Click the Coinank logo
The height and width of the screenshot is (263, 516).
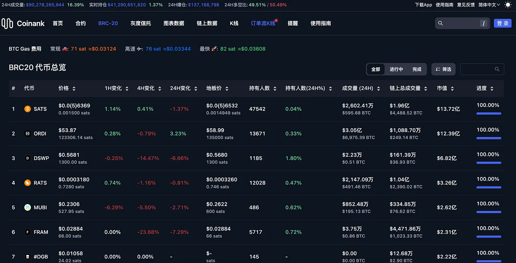pyautogui.click(x=23, y=24)
